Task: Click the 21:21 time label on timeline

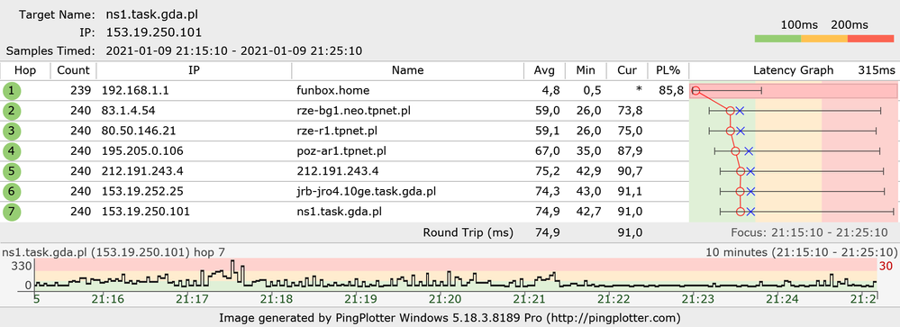Action: tap(528, 299)
